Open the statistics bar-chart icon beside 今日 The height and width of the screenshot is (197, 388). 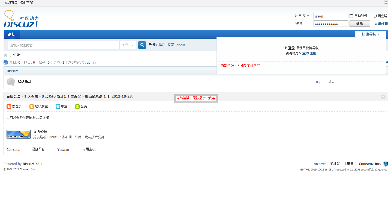(x=5, y=63)
